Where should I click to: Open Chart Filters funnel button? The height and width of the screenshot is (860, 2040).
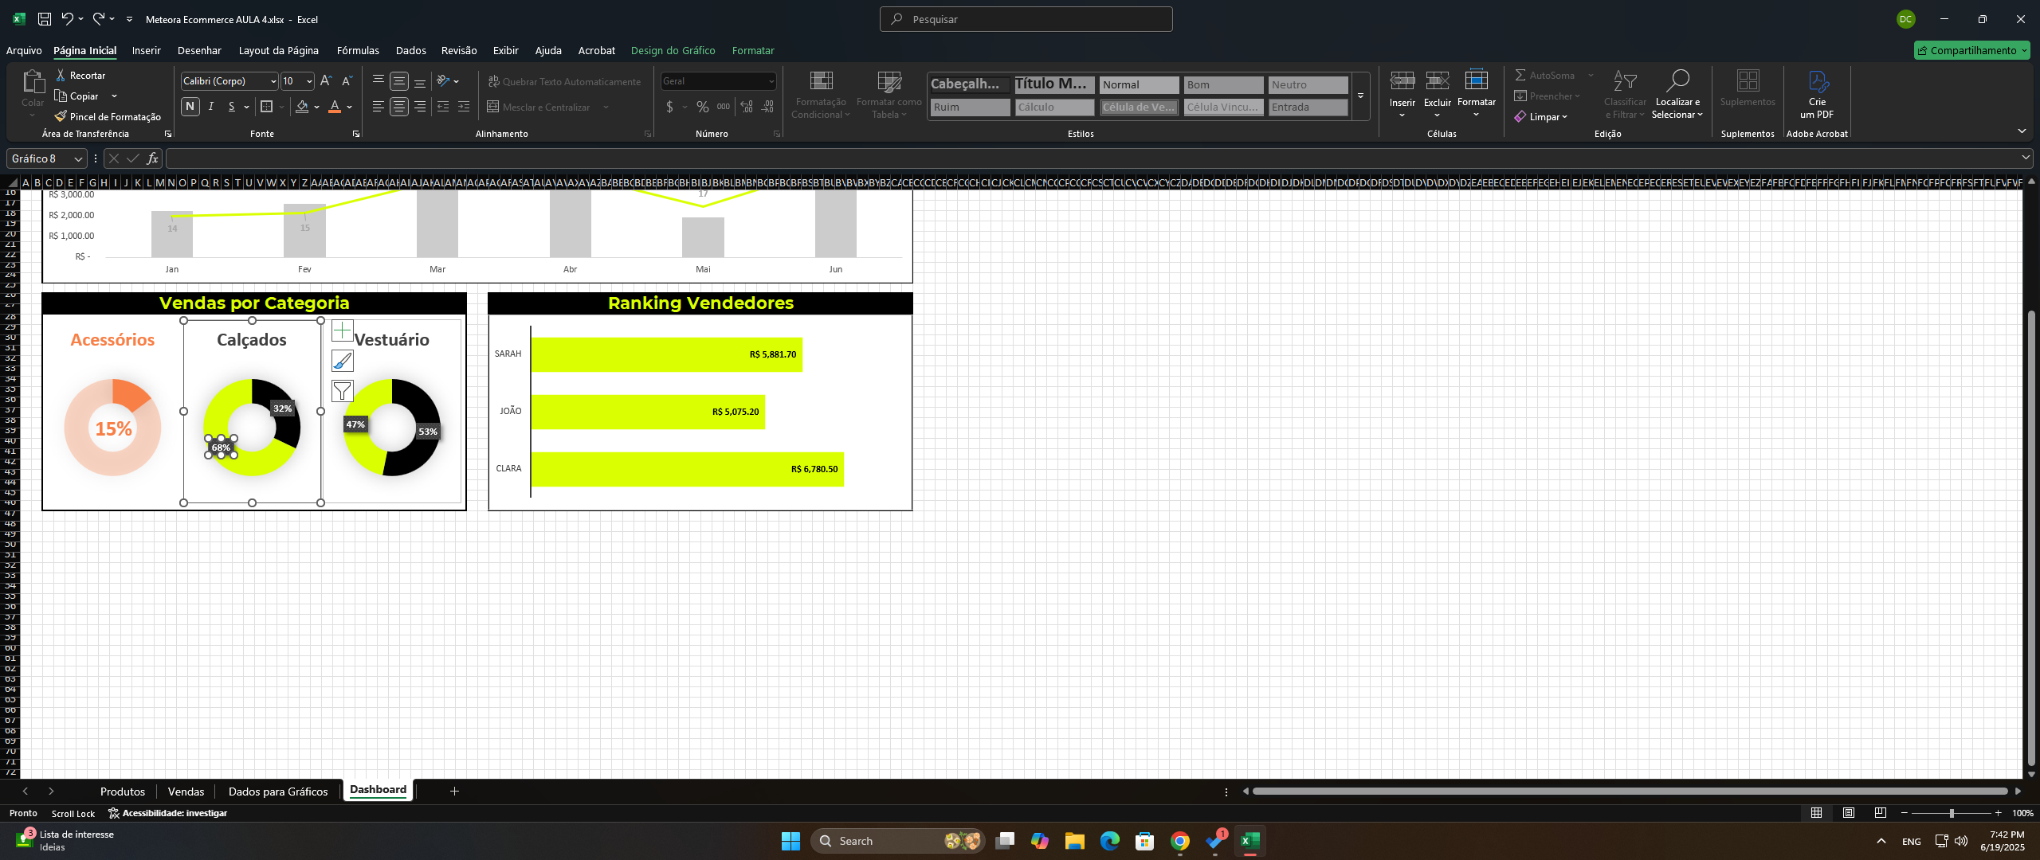(343, 391)
